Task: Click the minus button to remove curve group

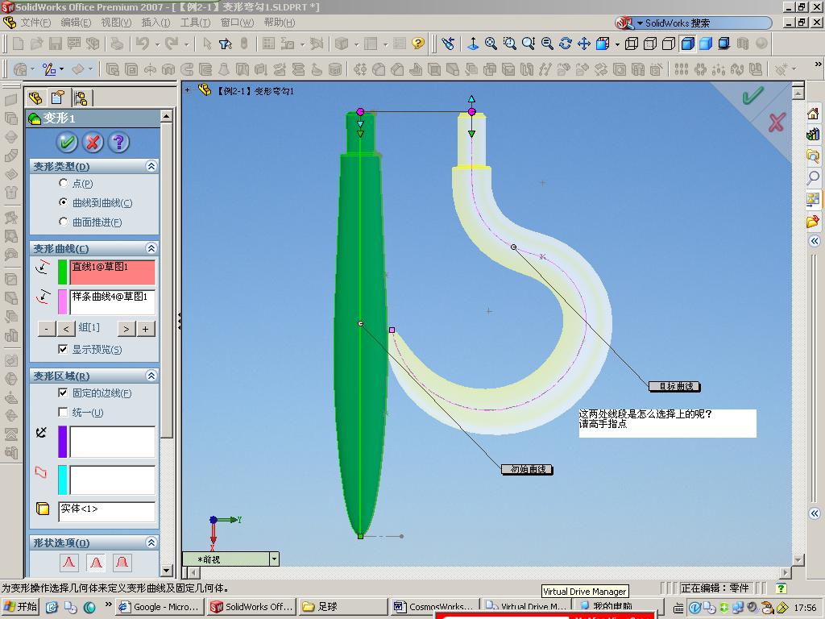Action: click(47, 329)
